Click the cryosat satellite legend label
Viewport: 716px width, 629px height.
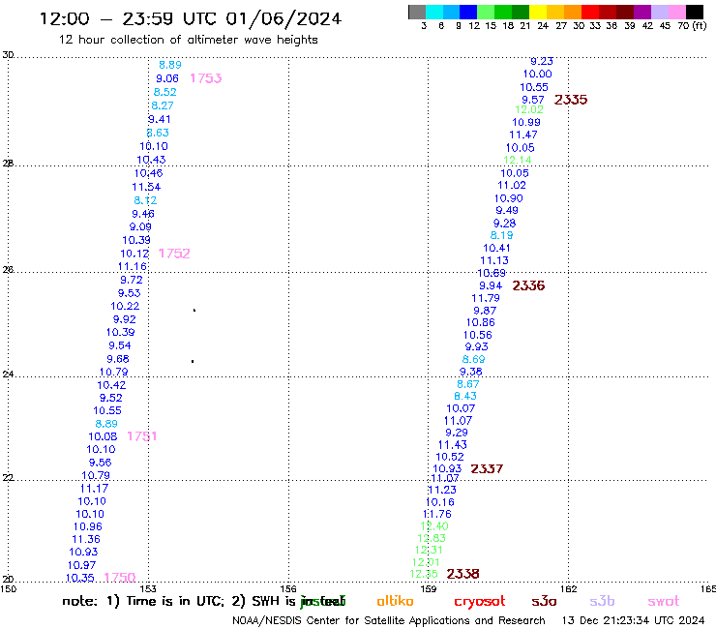tap(480, 601)
